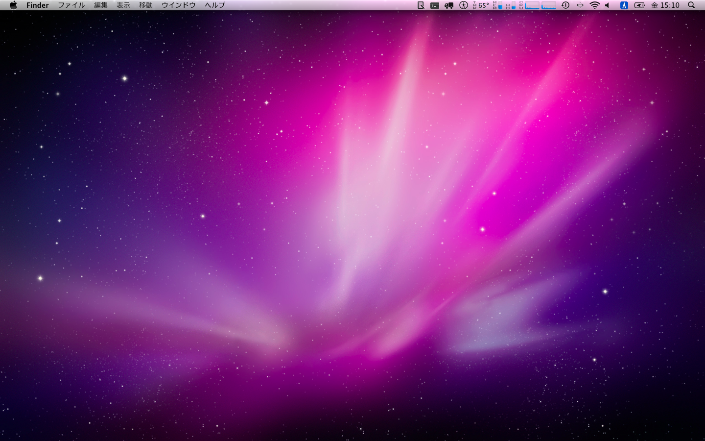Click the MEM memory usage meter
The height and width of the screenshot is (441, 705).
point(497,5)
